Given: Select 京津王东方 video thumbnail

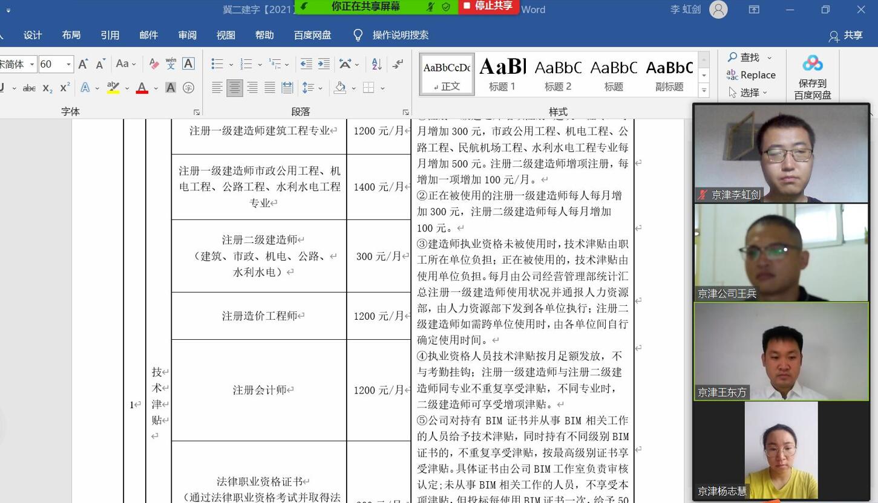Looking at the screenshot, I should click(x=781, y=351).
